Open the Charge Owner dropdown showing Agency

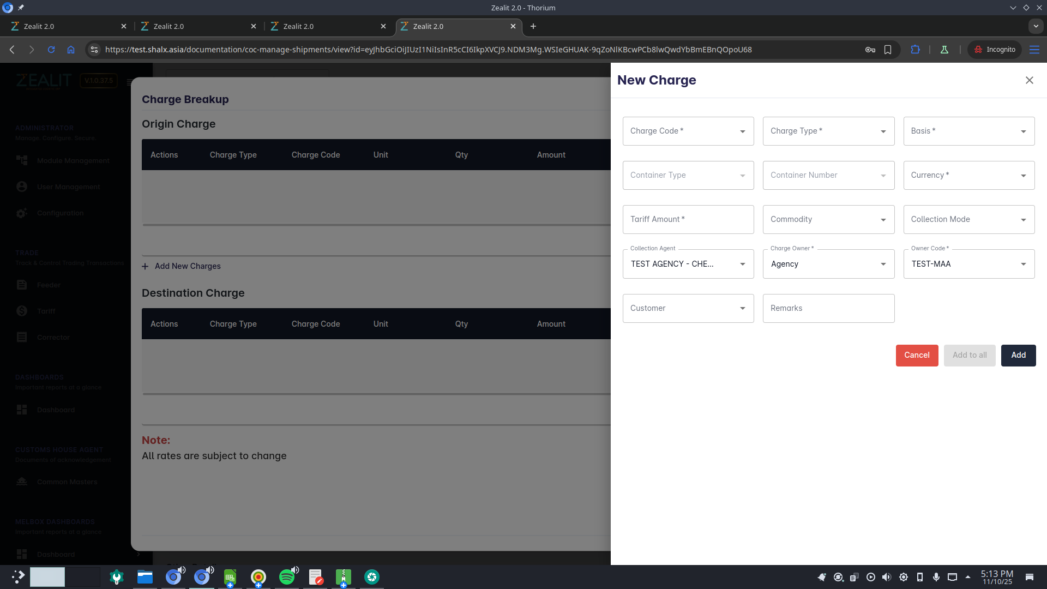coord(828,265)
